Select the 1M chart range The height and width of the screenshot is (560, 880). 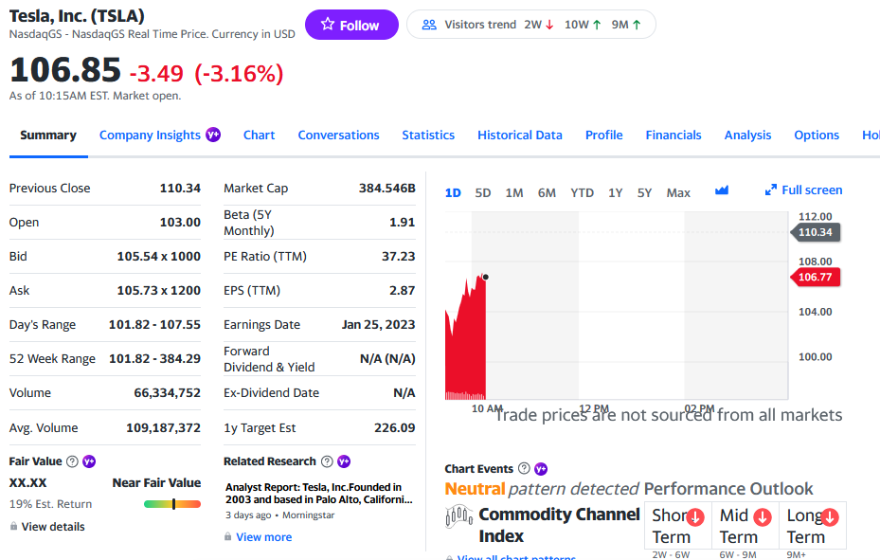coord(514,193)
